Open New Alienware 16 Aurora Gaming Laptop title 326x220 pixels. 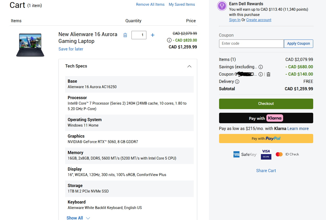(x=88, y=38)
